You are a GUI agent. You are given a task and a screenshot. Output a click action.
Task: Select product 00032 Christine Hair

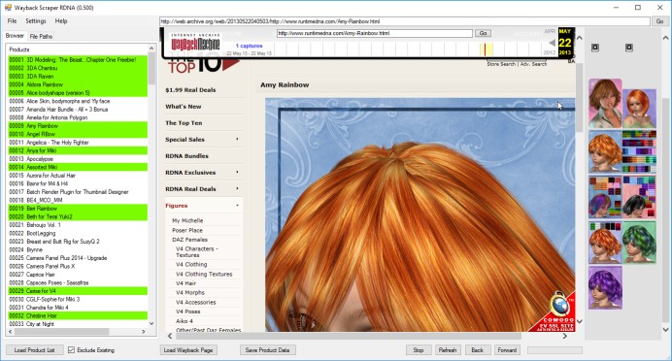78,315
